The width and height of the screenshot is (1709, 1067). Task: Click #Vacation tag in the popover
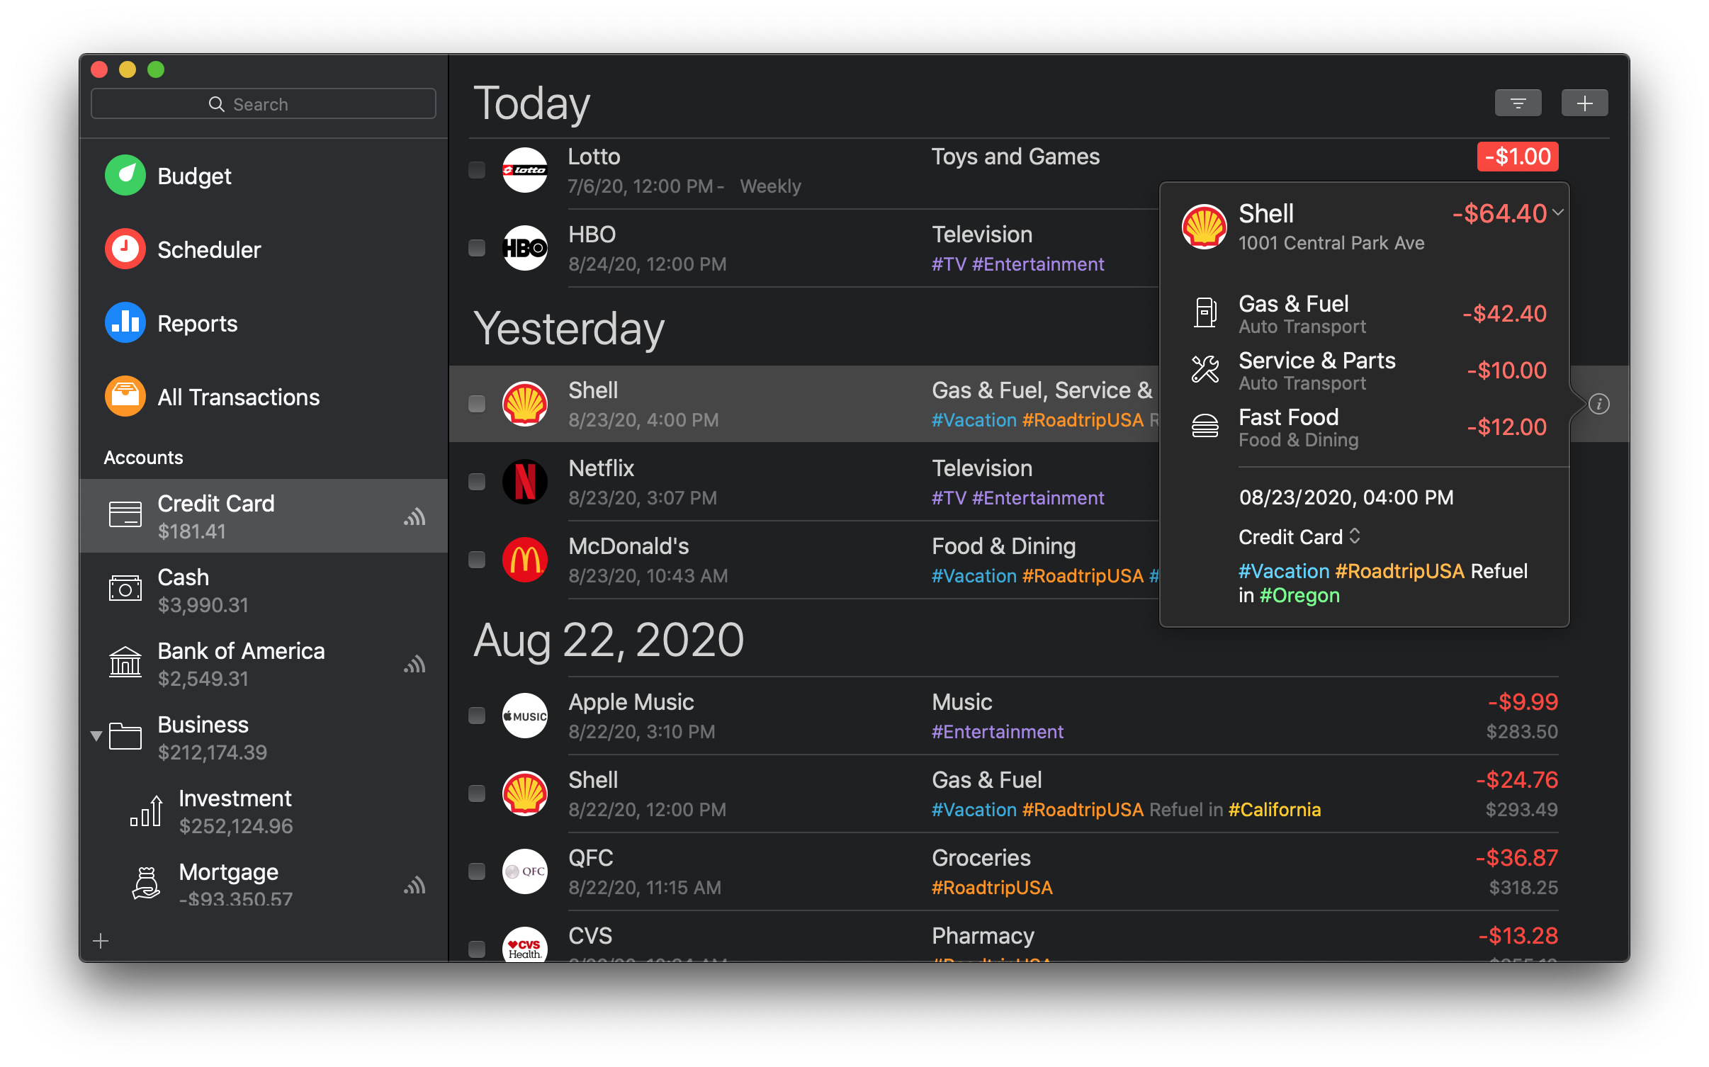[1284, 571]
